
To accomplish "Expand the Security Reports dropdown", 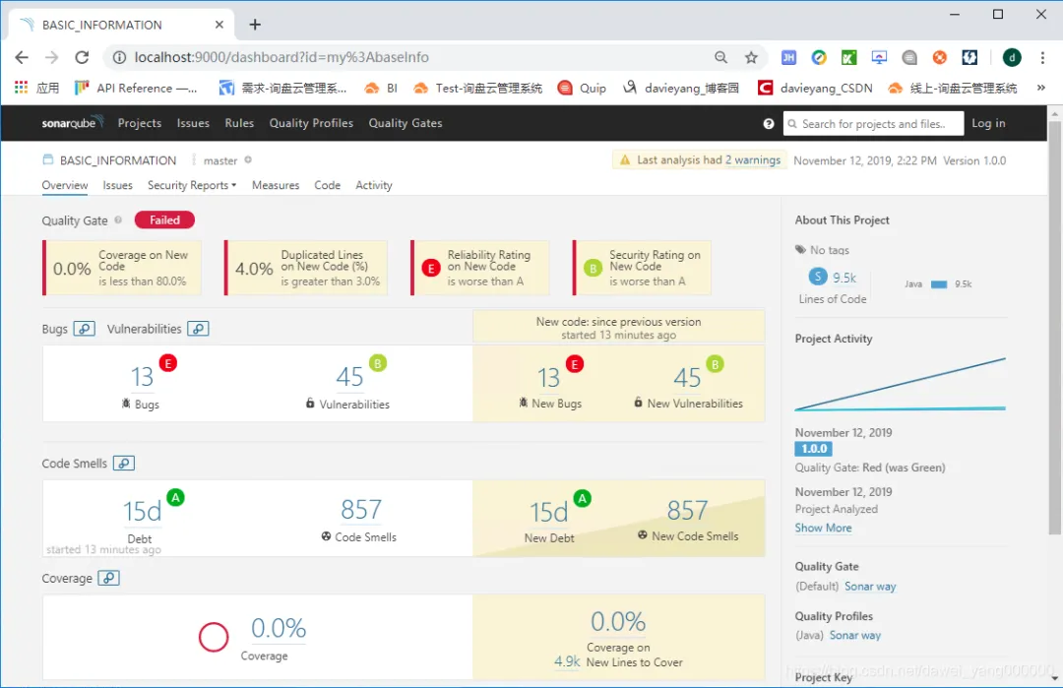I will [192, 185].
